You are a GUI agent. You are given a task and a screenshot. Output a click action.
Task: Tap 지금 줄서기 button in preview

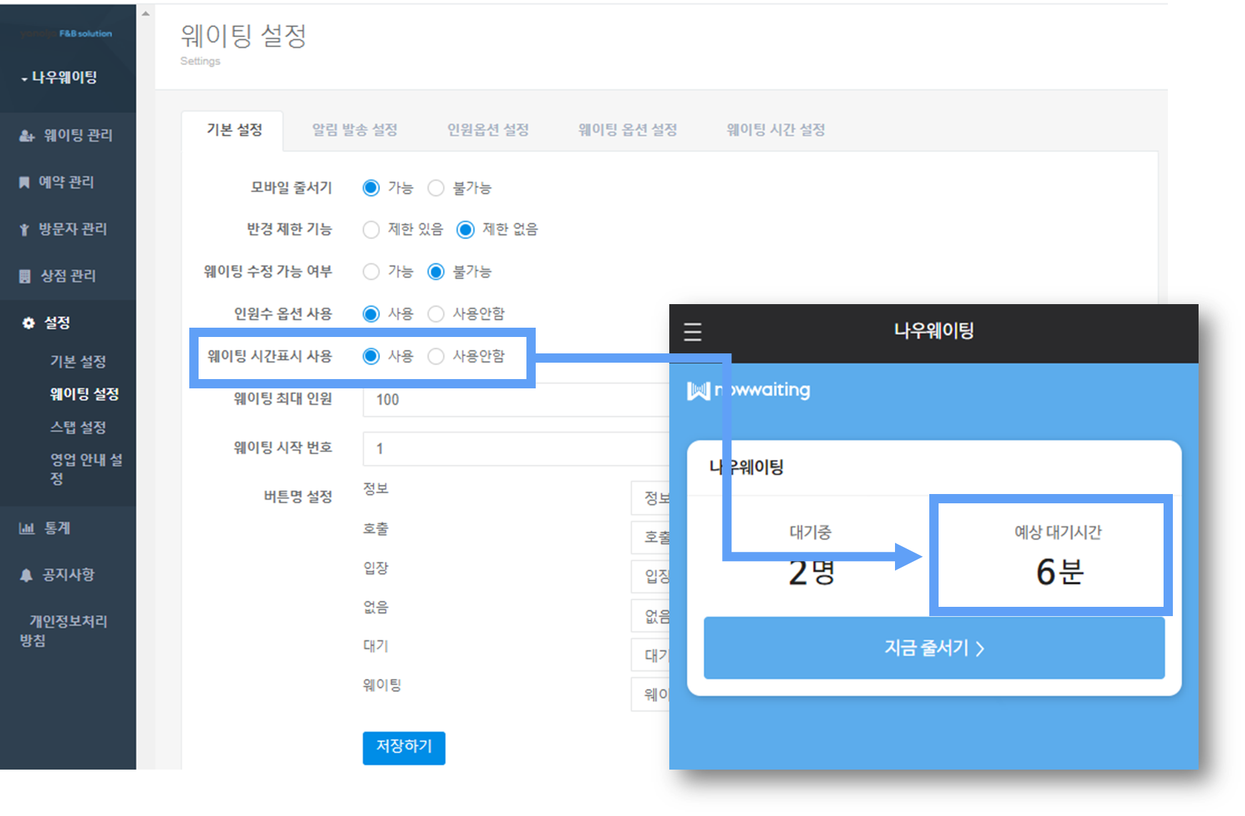click(x=934, y=648)
